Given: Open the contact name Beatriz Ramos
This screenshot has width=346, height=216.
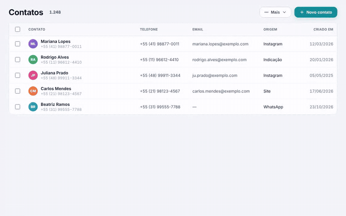Looking at the screenshot, I should [x=55, y=104].
